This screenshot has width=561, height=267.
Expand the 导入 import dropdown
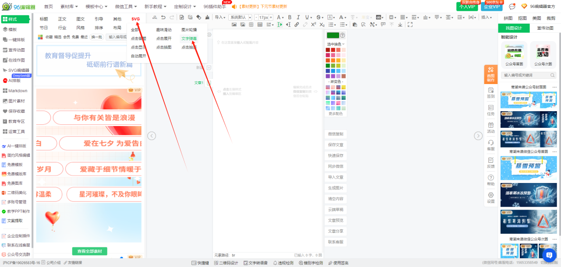[220, 18]
